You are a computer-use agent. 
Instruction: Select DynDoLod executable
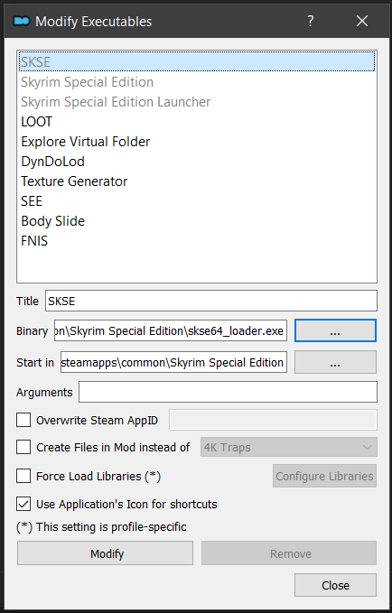click(x=197, y=162)
